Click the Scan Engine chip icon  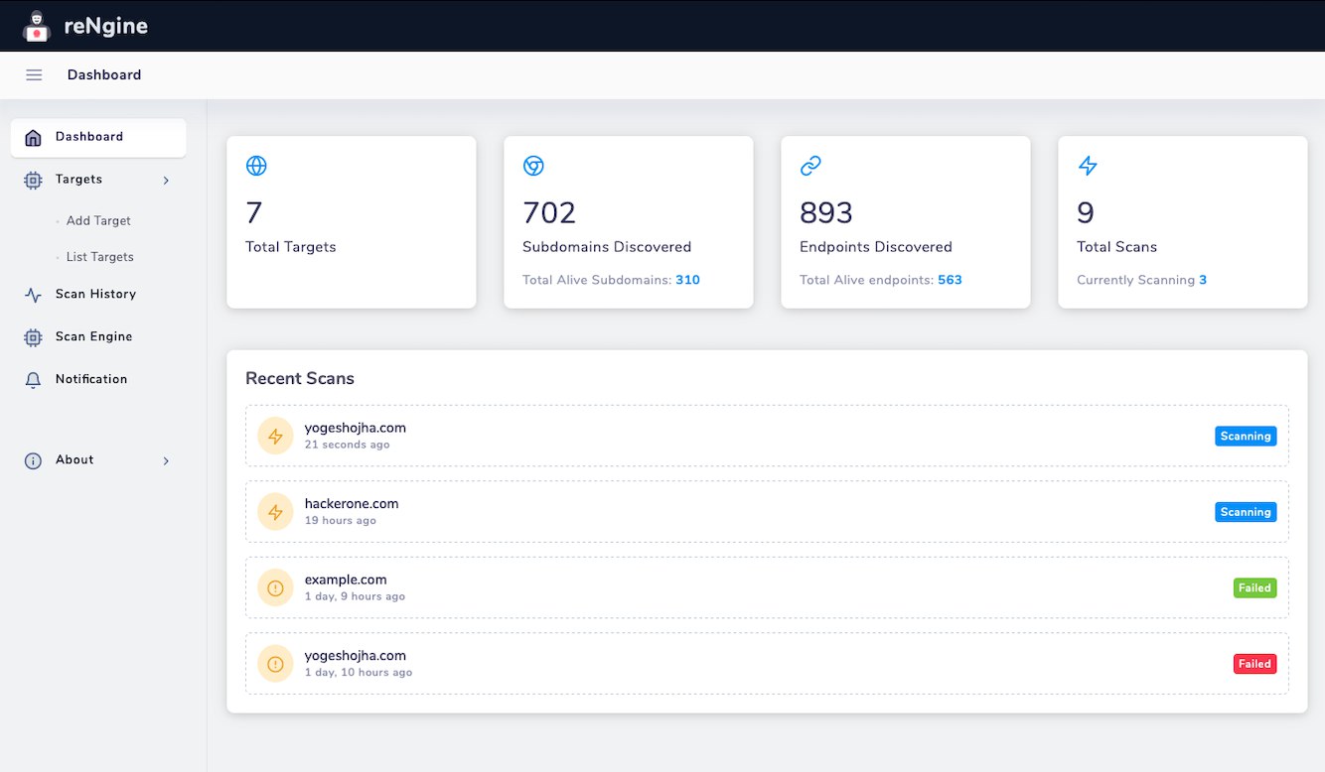click(33, 337)
